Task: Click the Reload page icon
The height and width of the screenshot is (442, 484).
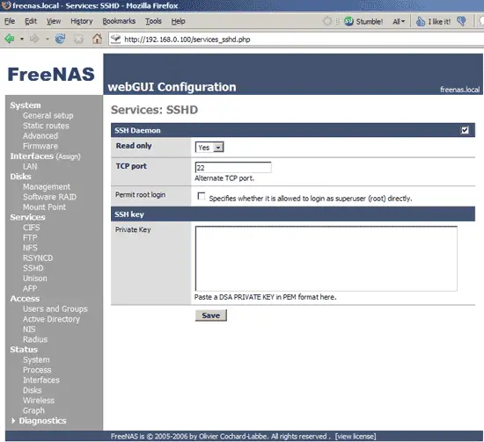Action: point(60,39)
